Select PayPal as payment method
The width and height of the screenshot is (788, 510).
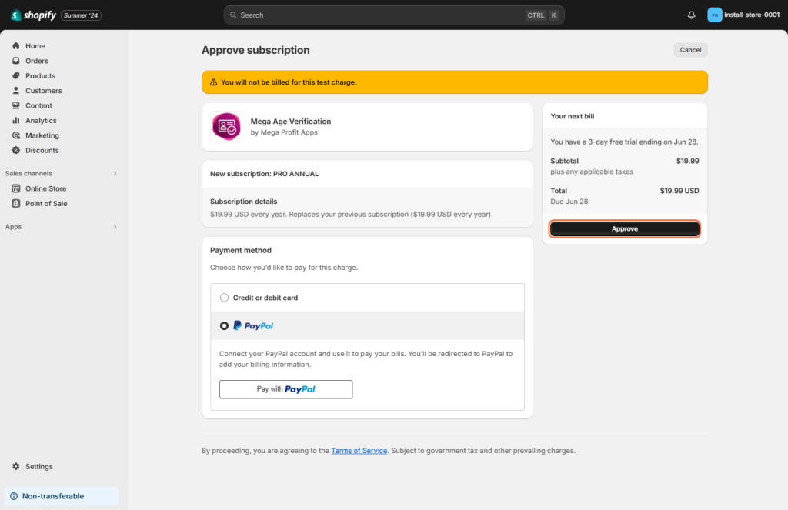(224, 325)
